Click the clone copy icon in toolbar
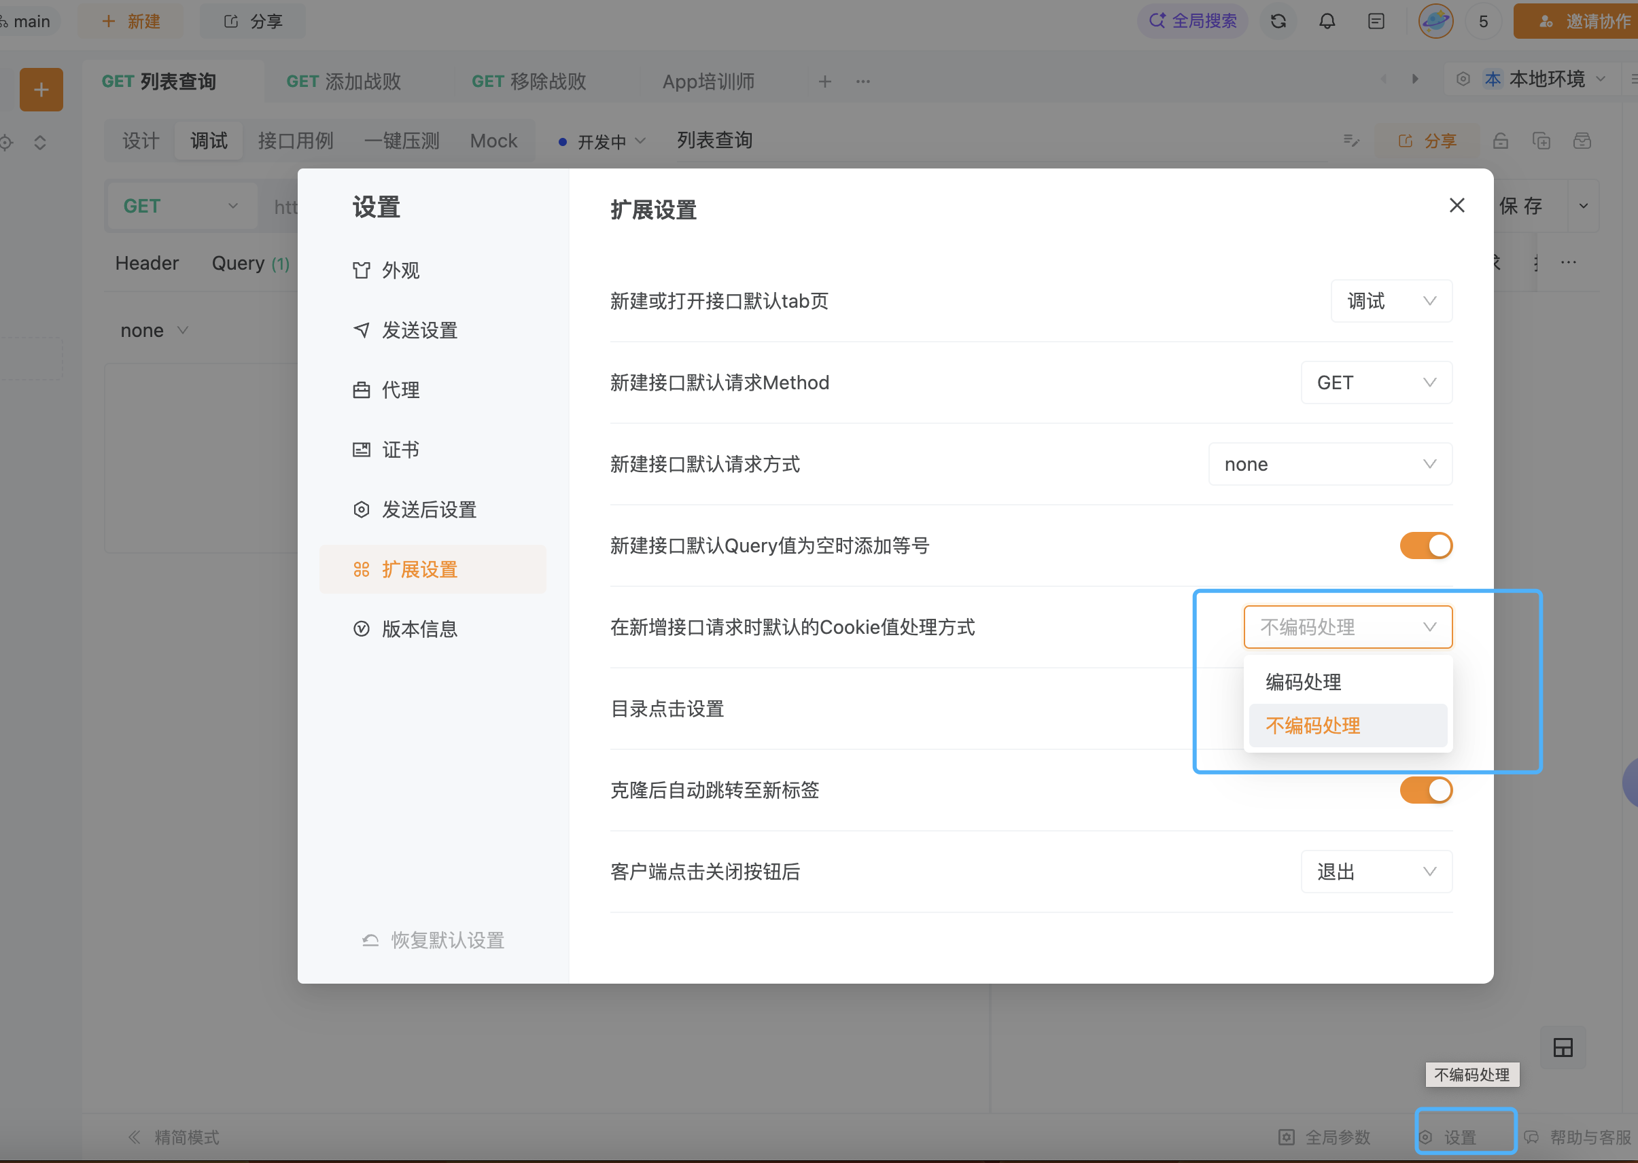Screen dimensions: 1638x1163 pos(1541,141)
